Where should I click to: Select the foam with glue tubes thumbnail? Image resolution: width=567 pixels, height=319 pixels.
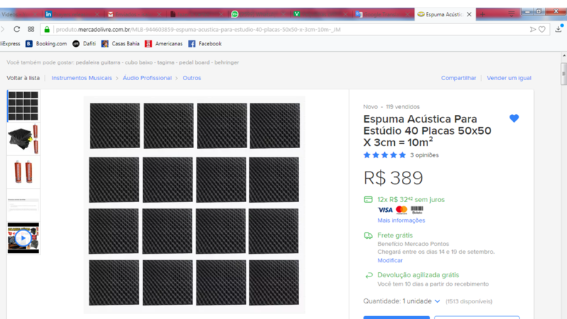tap(23, 139)
